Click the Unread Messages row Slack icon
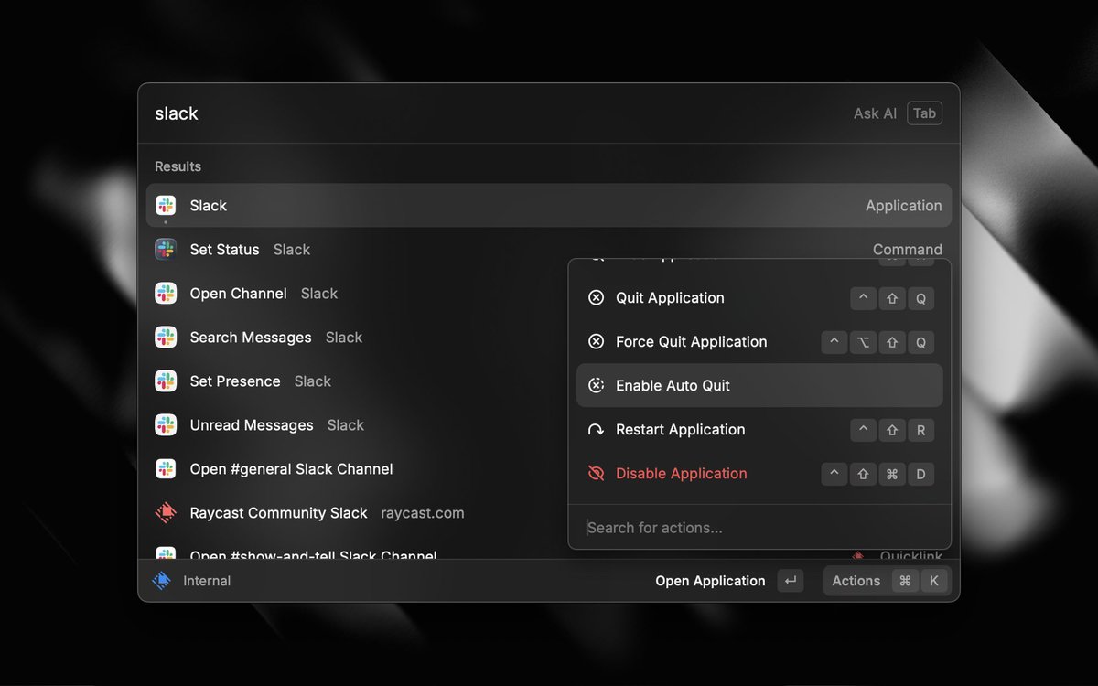This screenshot has height=686, width=1098. click(x=166, y=425)
